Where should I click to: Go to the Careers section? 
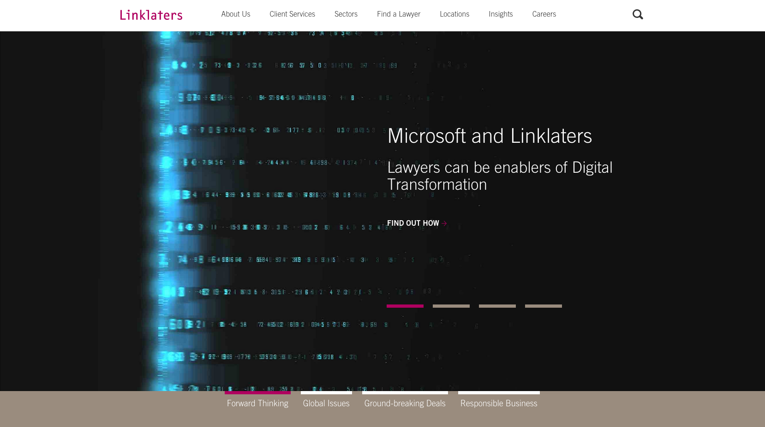[x=544, y=14]
